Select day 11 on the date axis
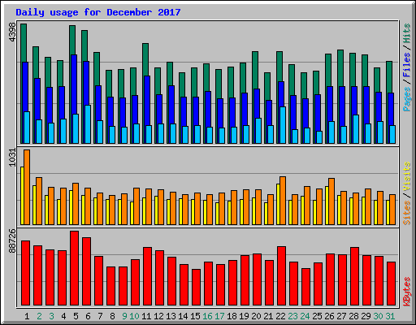 click(146, 316)
